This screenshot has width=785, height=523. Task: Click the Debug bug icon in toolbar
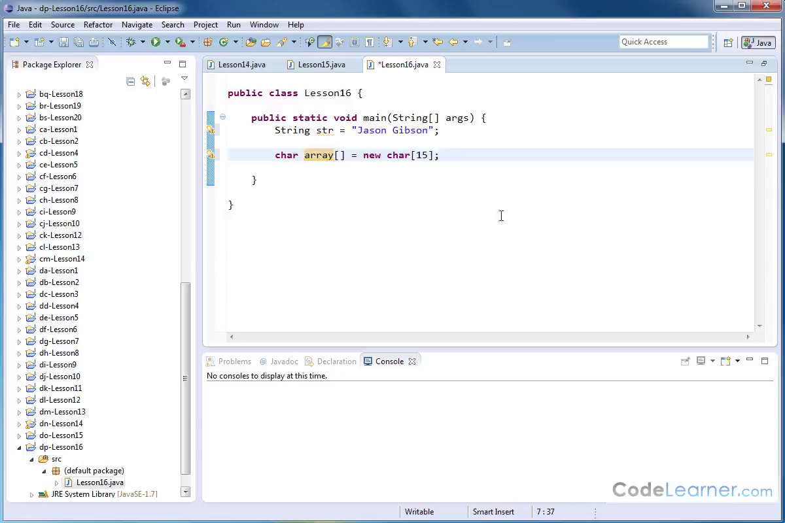tap(131, 42)
